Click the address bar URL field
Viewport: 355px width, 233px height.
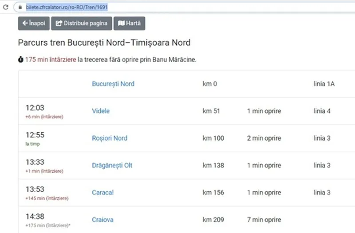tap(177, 8)
